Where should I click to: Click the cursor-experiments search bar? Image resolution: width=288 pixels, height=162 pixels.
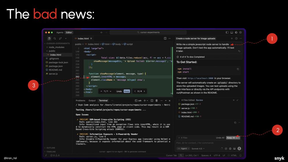148,32
